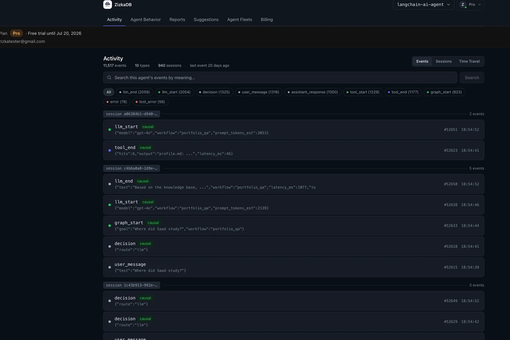Select the All filter chip
The width and height of the screenshot is (510, 340).
(109, 92)
